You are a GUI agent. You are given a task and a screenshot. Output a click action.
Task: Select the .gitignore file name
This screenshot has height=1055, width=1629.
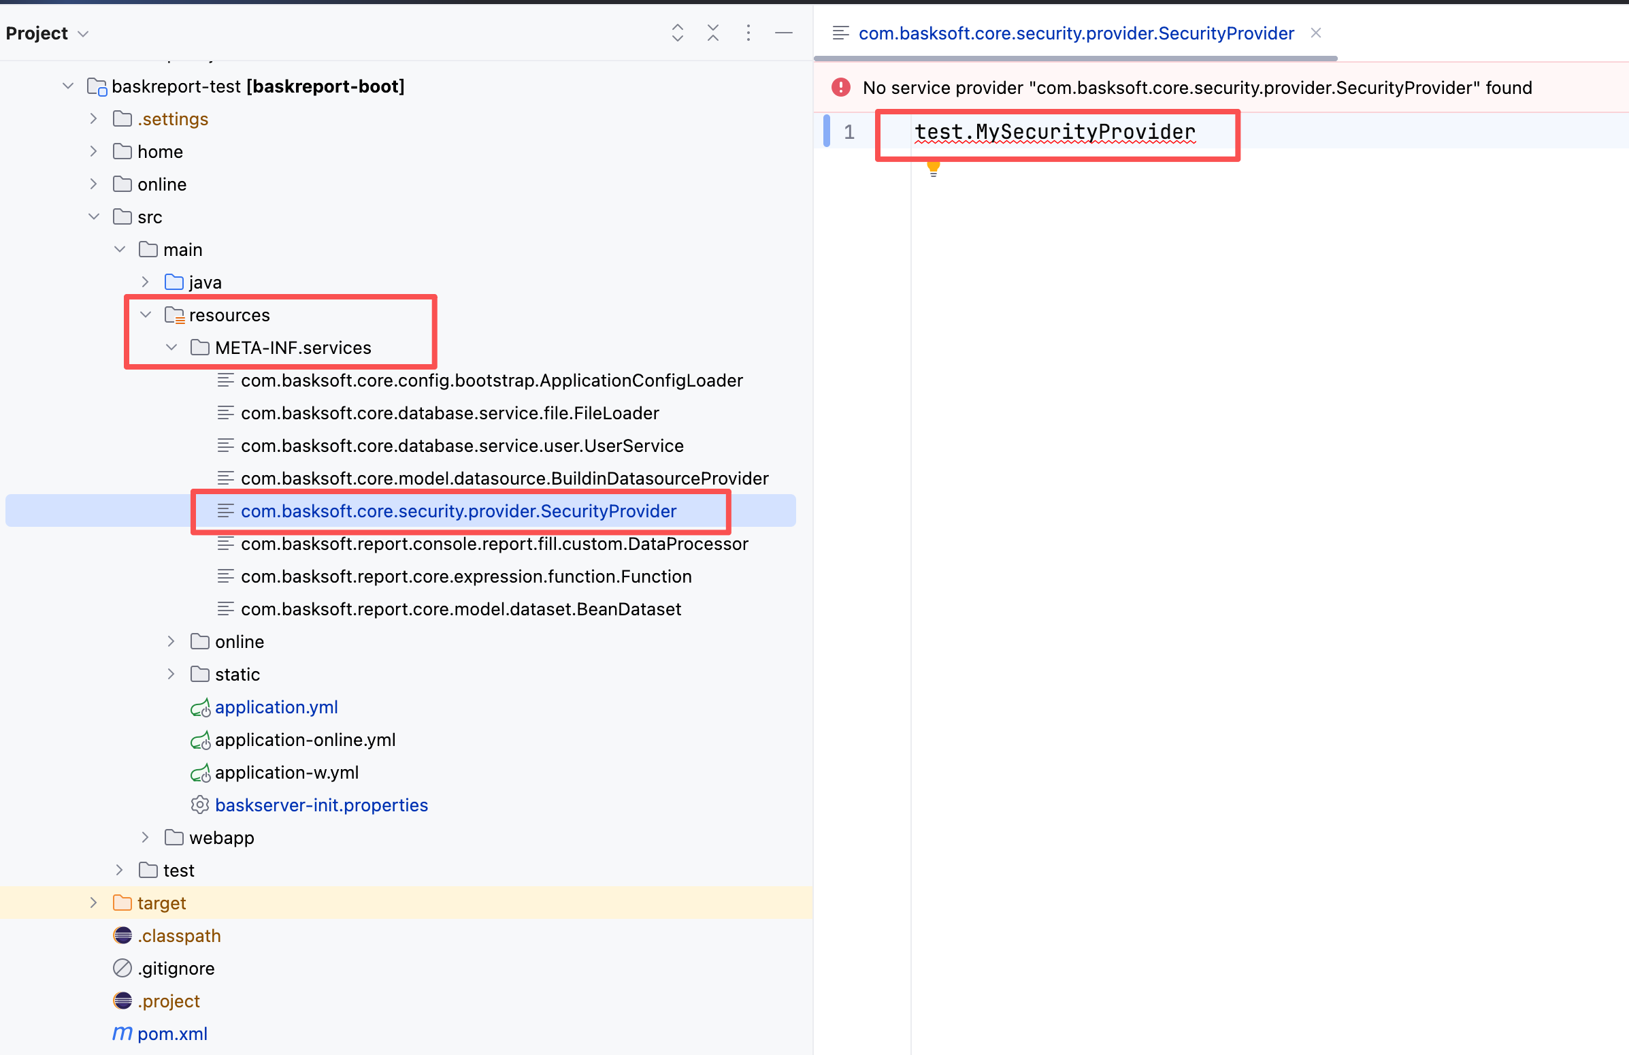[x=176, y=969]
